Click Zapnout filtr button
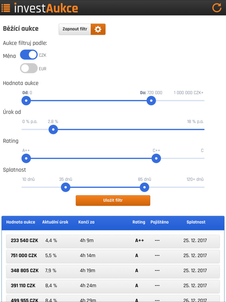The image size is (226, 302). [x=75, y=29]
